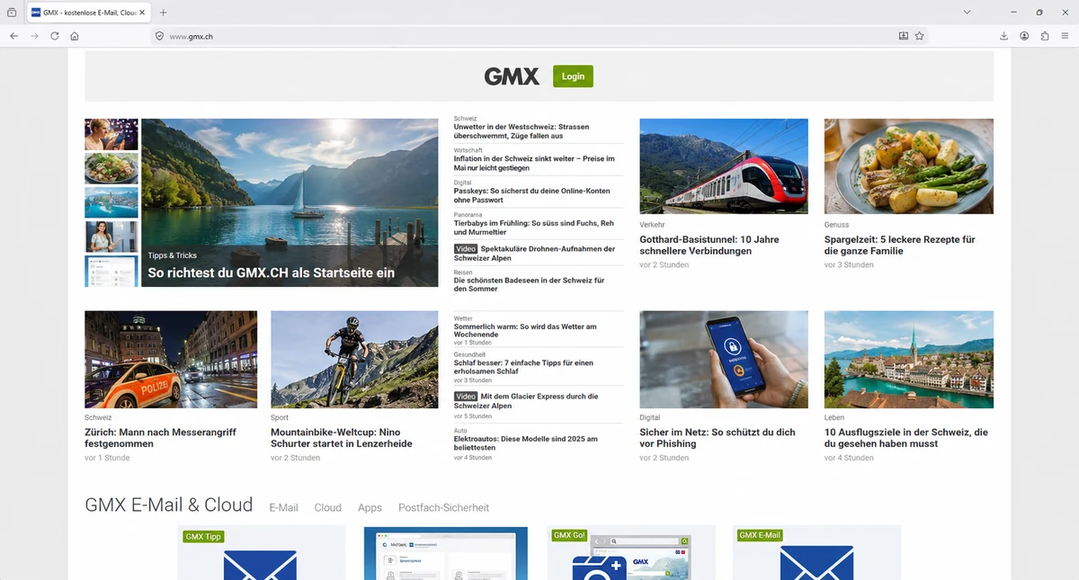This screenshot has width=1079, height=580.
Task: Go back with the browser back arrow
Action: pyautogui.click(x=13, y=36)
